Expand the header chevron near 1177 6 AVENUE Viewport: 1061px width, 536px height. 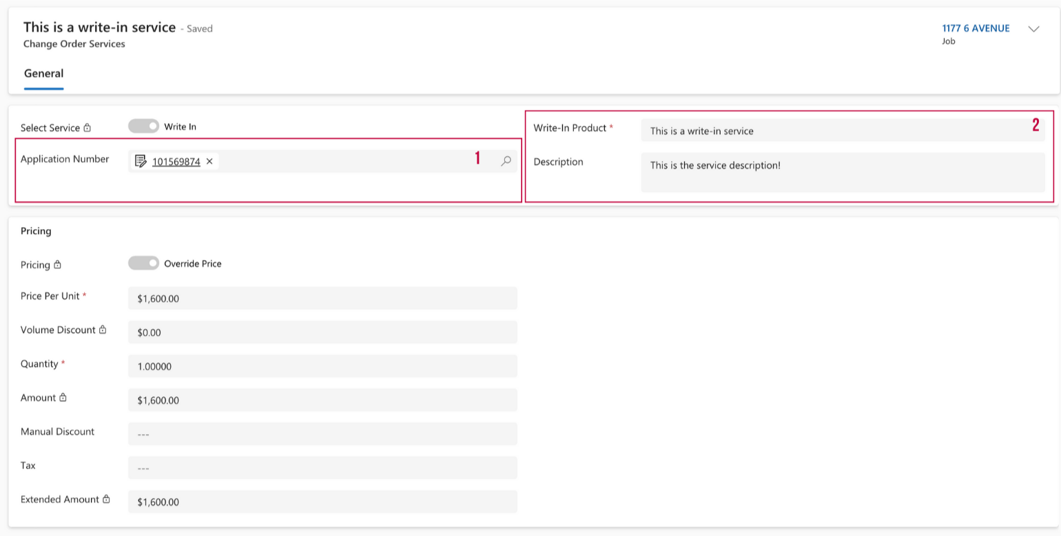pos(1033,29)
